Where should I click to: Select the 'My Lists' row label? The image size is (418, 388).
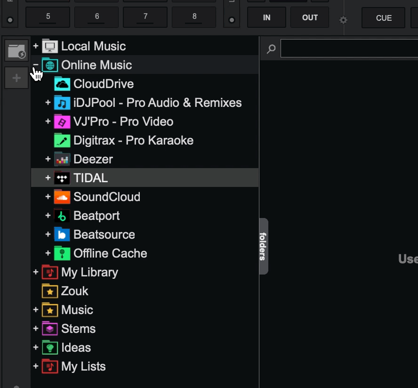coord(83,367)
